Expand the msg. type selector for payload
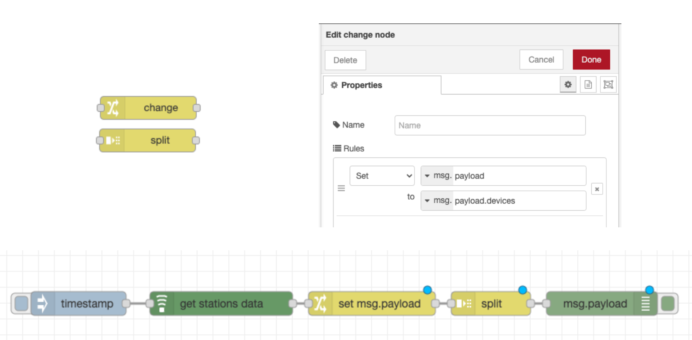This screenshot has height=340, width=692. coord(436,176)
